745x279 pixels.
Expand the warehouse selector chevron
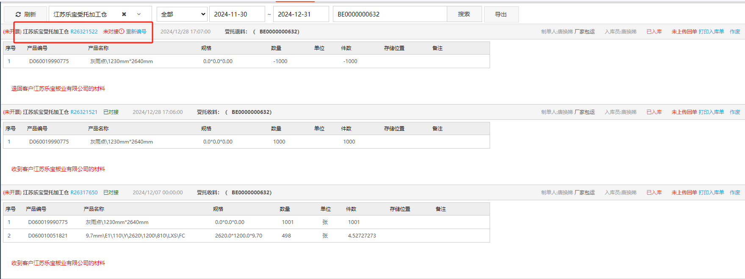(138, 14)
